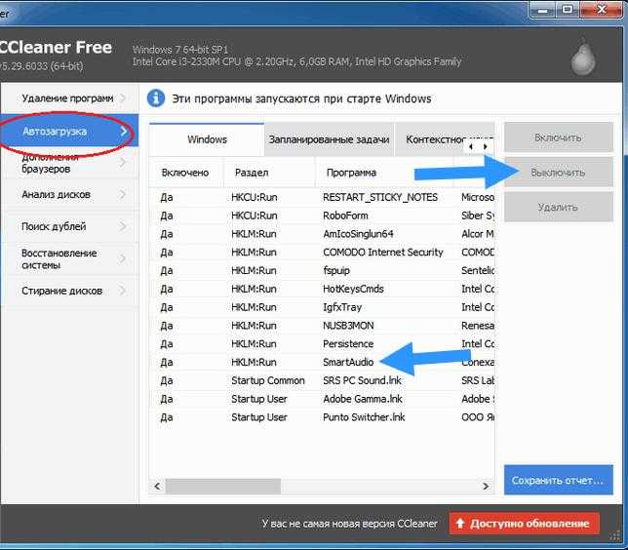Sort by Программа column header
This screenshot has width=628, height=550.
384,173
